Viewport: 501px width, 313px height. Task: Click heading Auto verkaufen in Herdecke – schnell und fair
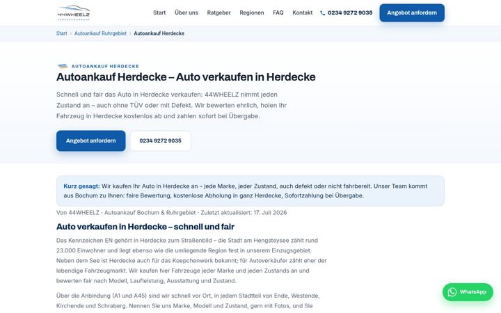145,227
